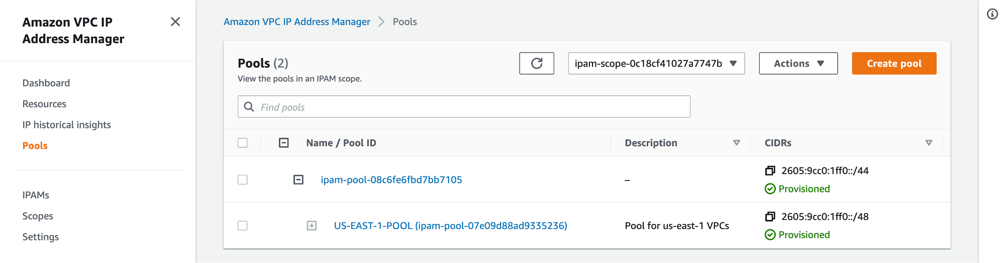Open IP historical insights
1007x263 pixels.
[x=67, y=125]
